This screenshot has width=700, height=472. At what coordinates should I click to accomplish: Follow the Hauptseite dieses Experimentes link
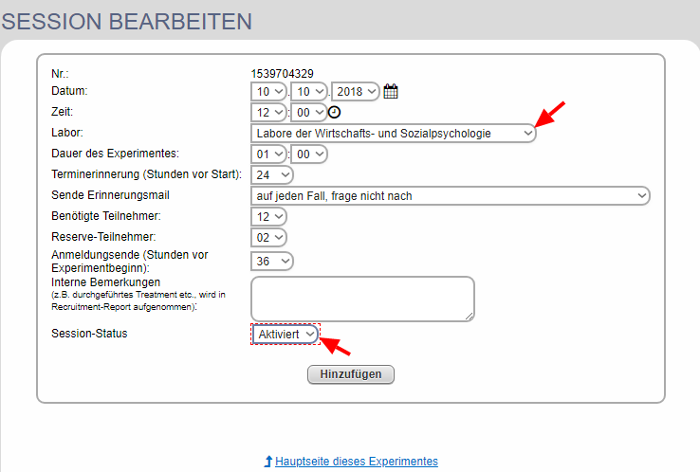pyautogui.click(x=357, y=462)
